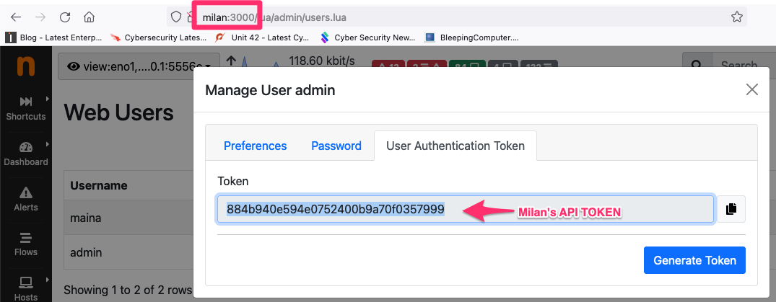Go to the browser home icon
776x302 pixels.
89,17
